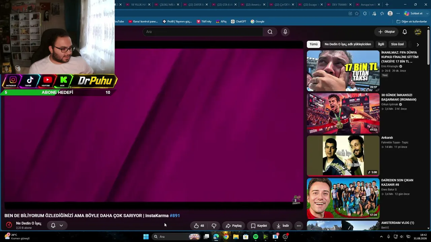
Task: Click the YouTube search magnifier button
Action: 270,32
